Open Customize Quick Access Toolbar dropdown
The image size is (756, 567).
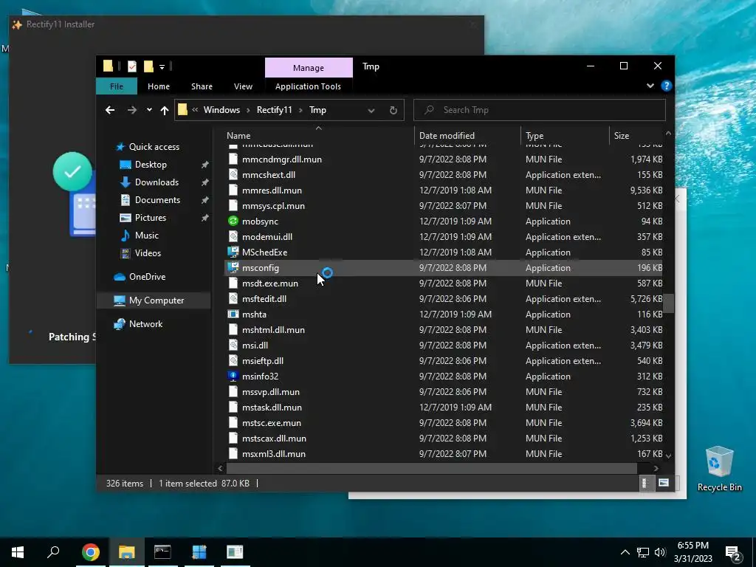[x=162, y=66]
